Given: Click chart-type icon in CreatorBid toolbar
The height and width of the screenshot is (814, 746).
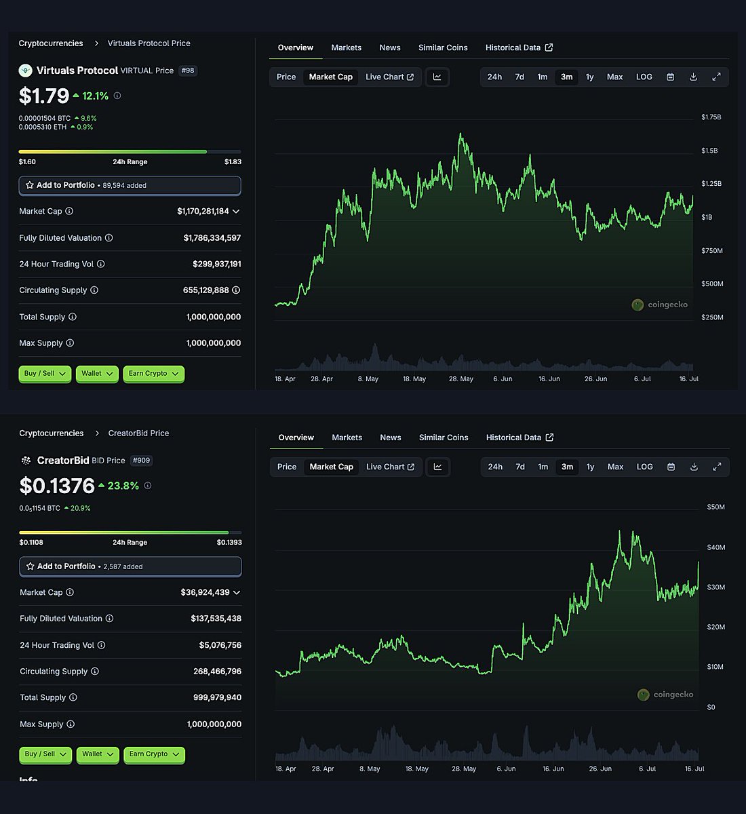Looking at the screenshot, I should point(438,467).
